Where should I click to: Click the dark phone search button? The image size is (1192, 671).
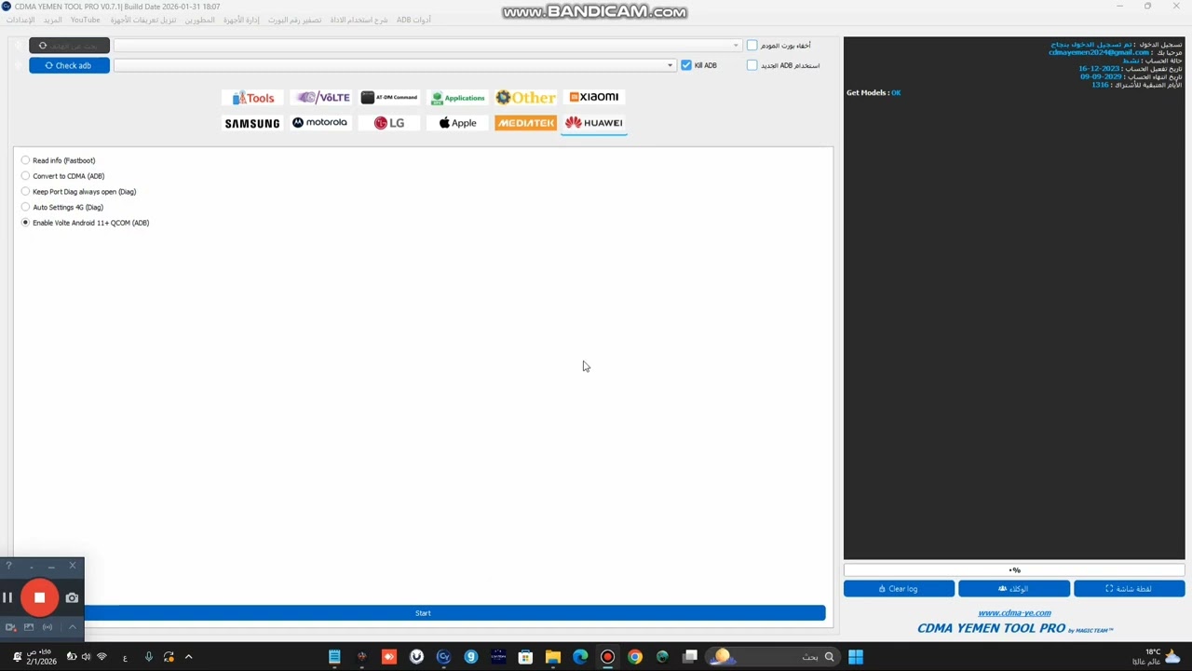(69, 45)
